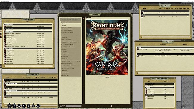Click the Feats window filter field
The height and width of the screenshot is (109, 194).
coord(166,73)
